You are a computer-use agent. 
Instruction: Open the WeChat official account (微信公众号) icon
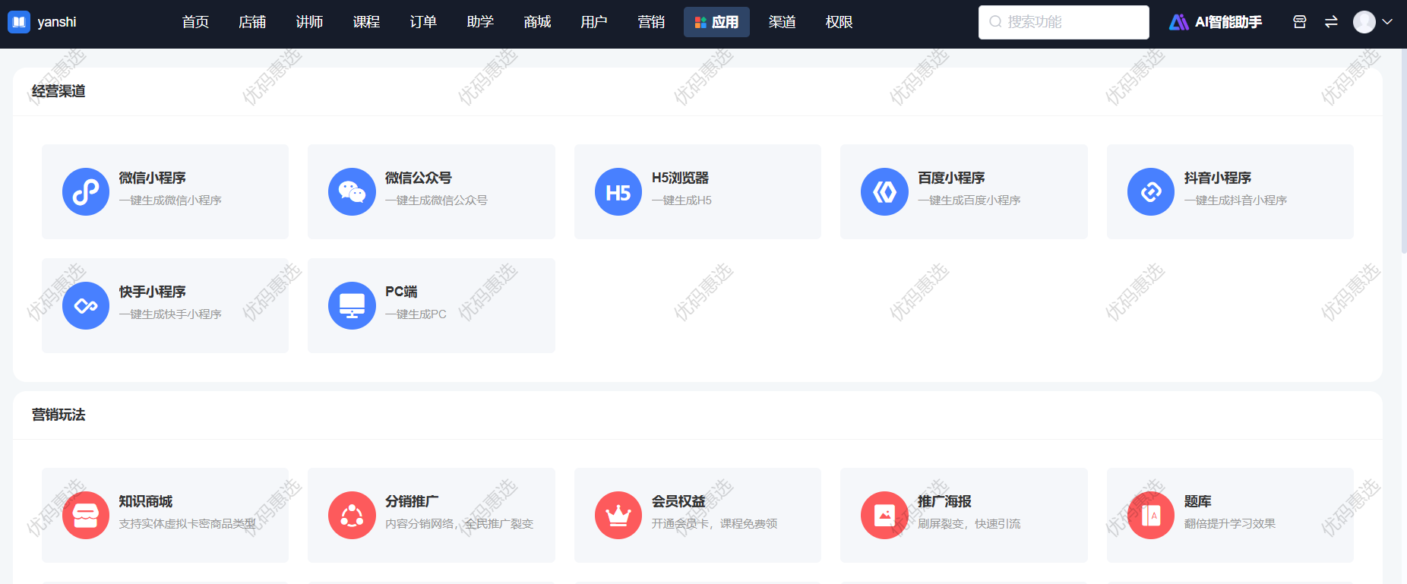tap(352, 192)
